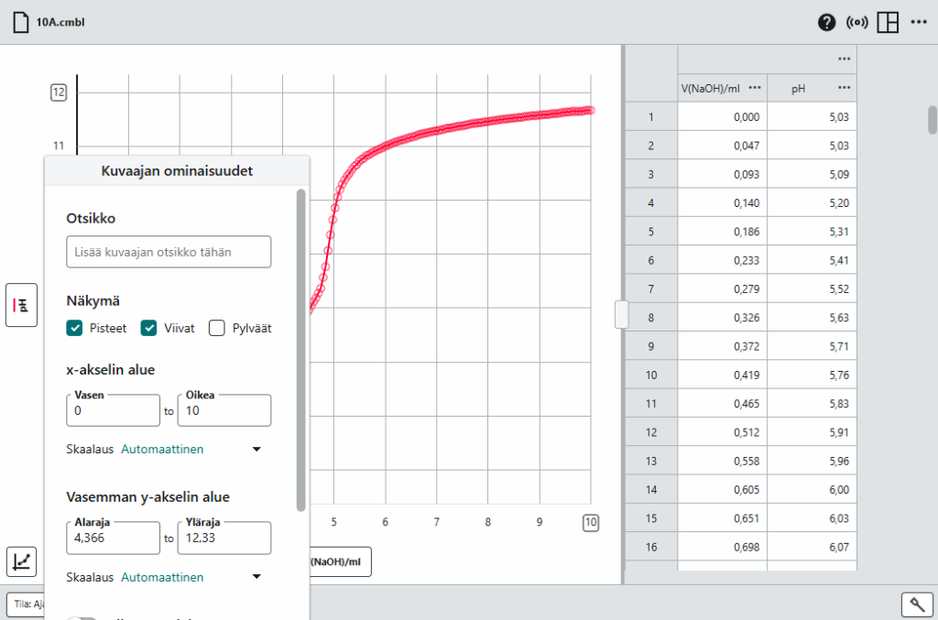Click the Tila status button
938x620 pixels.
click(27, 604)
